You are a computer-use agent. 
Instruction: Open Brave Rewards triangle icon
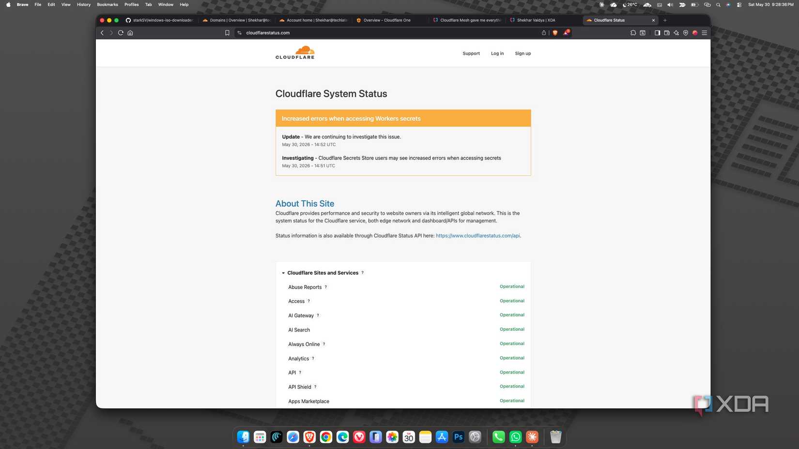[x=566, y=33]
